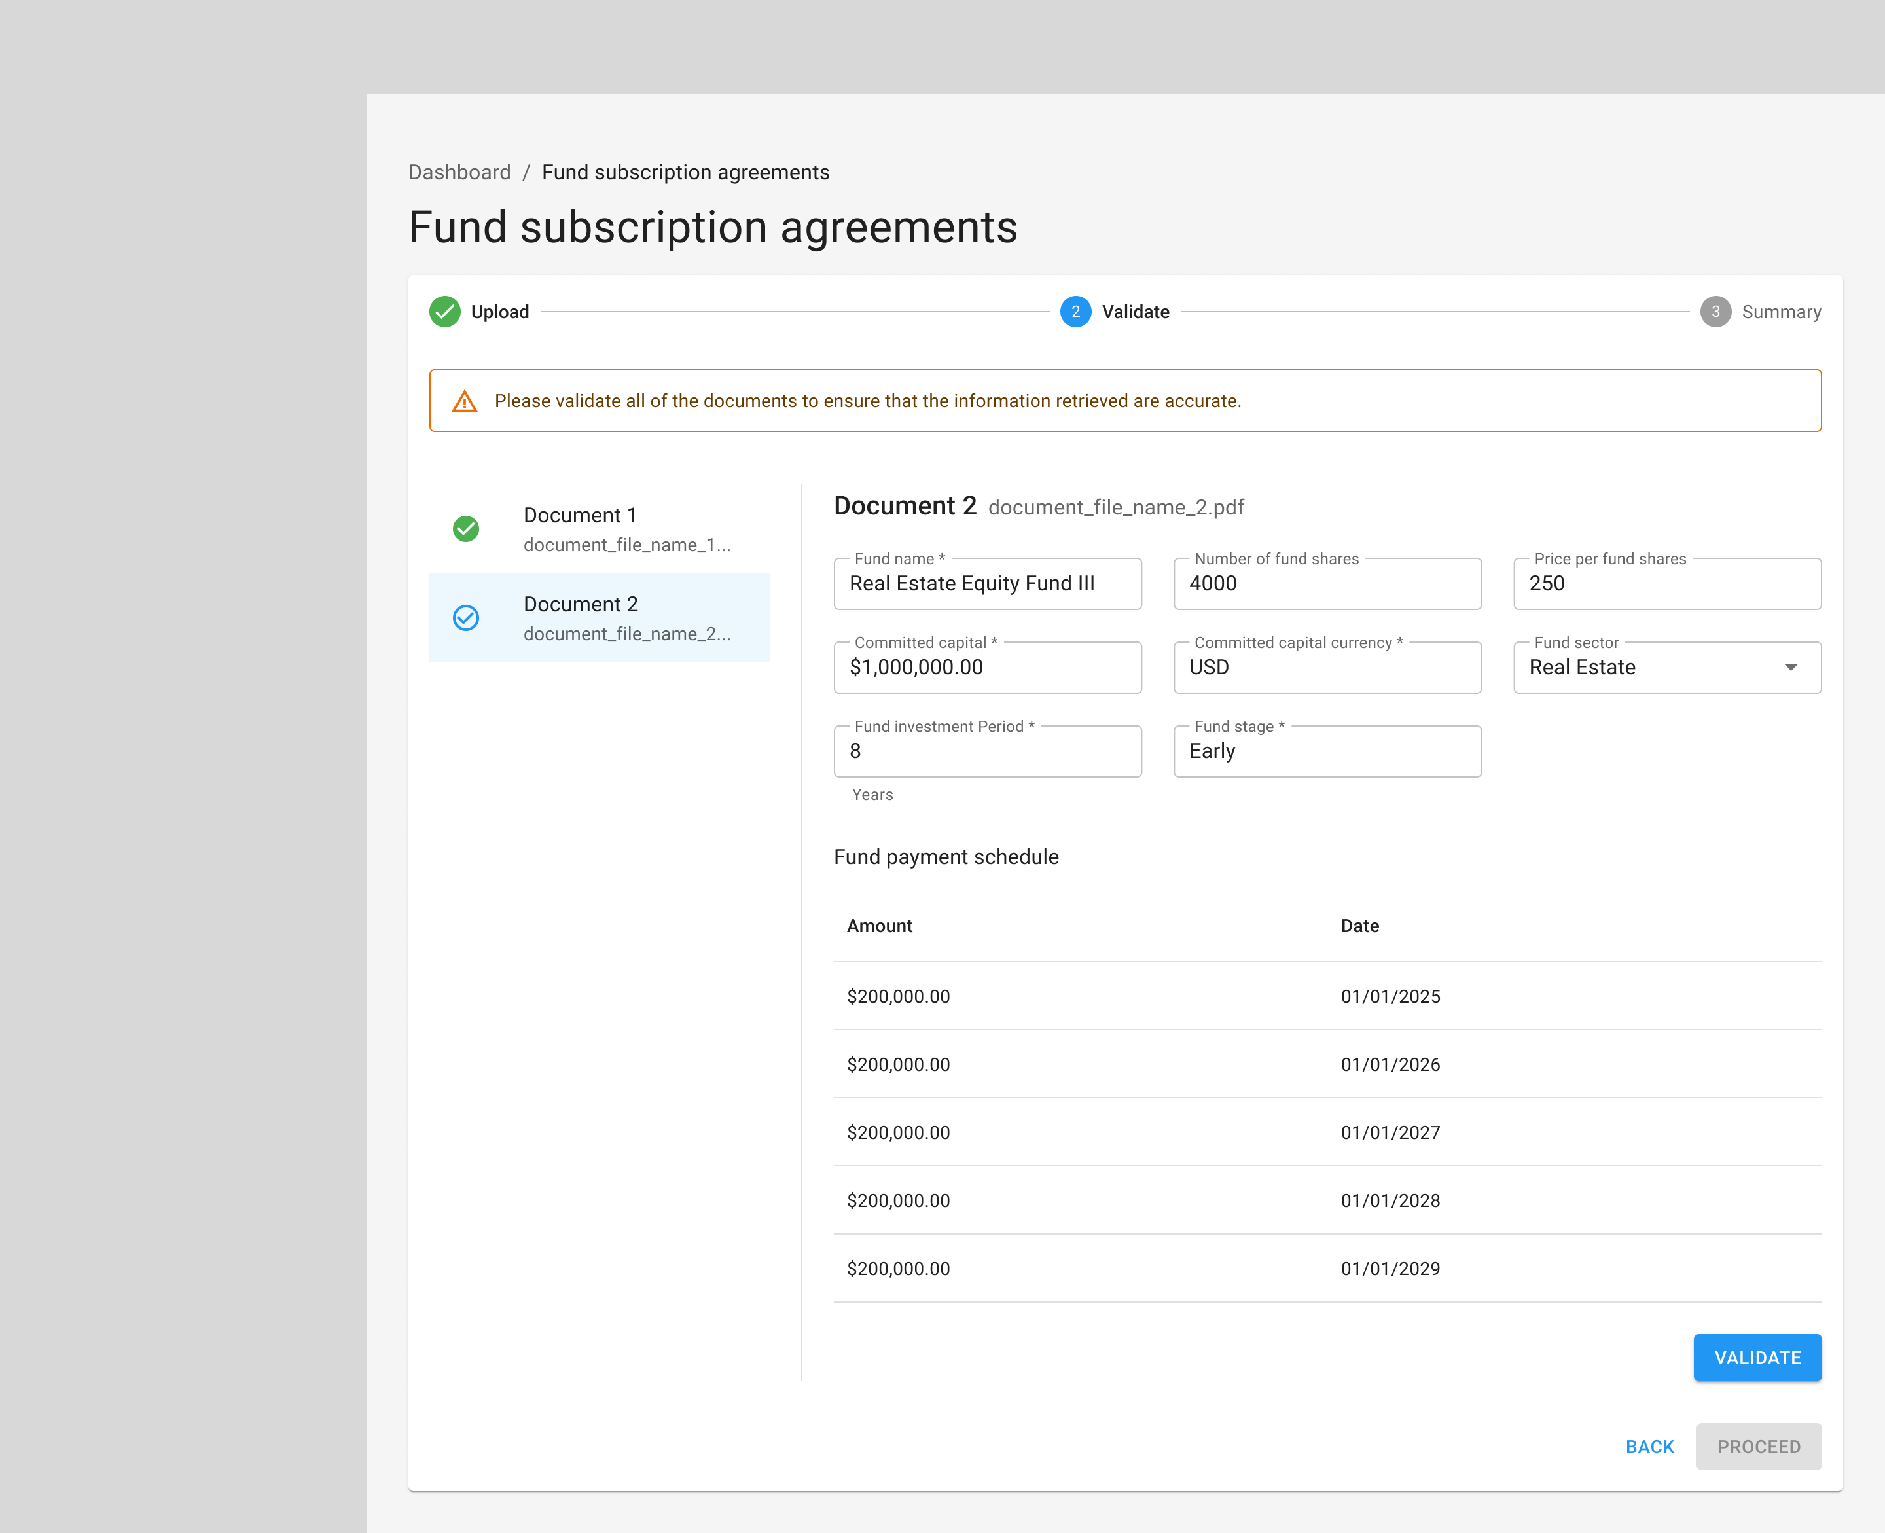Click the orange warning triangle icon
Screen dimensions: 1885x1533
pyautogui.click(x=465, y=401)
